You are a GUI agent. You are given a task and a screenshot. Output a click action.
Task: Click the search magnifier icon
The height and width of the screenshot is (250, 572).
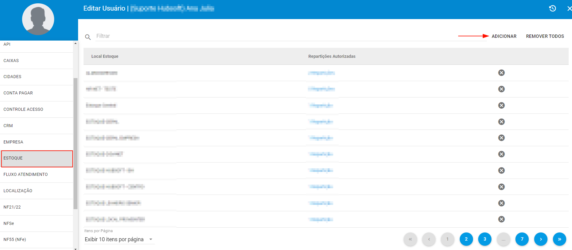pos(88,37)
